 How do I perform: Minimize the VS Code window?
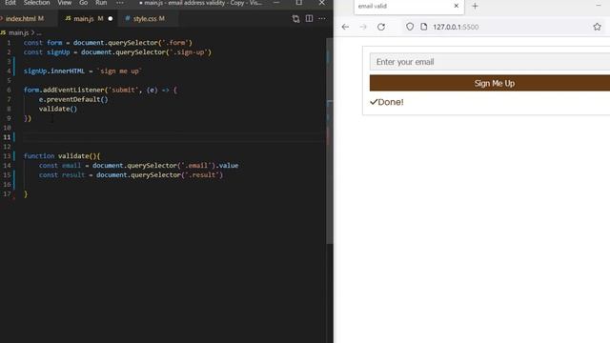pos(276,3)
